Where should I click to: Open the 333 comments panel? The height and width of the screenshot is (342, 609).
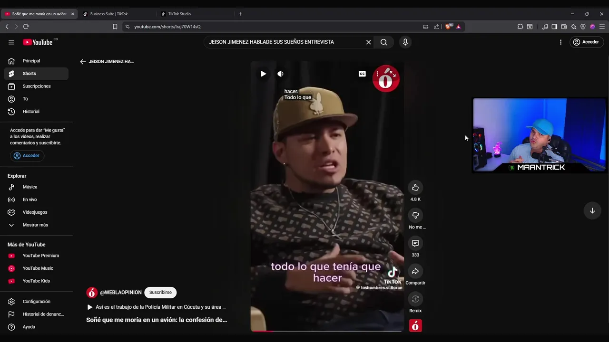[x=415, y=243]
